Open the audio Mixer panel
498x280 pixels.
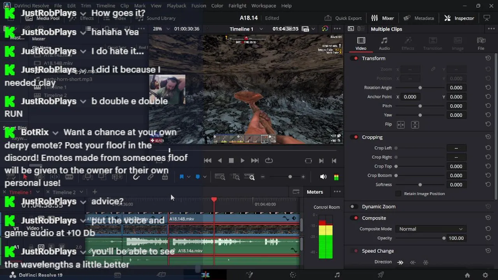[383, 18]
